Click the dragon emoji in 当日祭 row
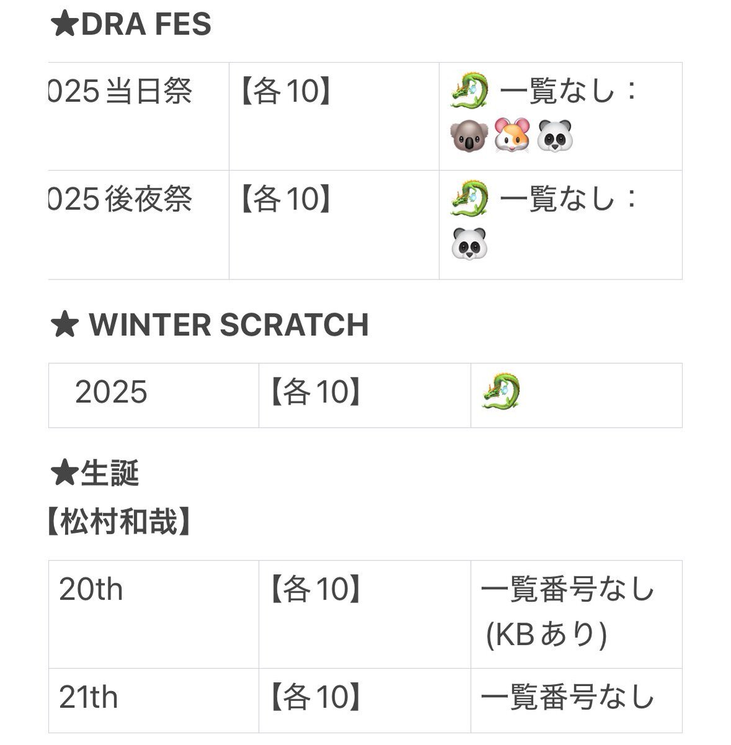This screenshot has width=731, height=745. [469, 92]
